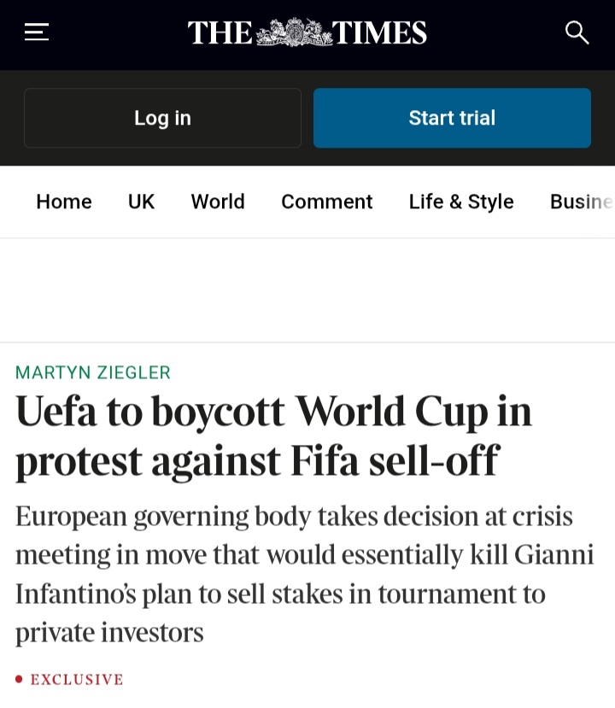The image size is (615, 708).
Task: Click the royal crest emblem in masthead
Action: (294, 32)
